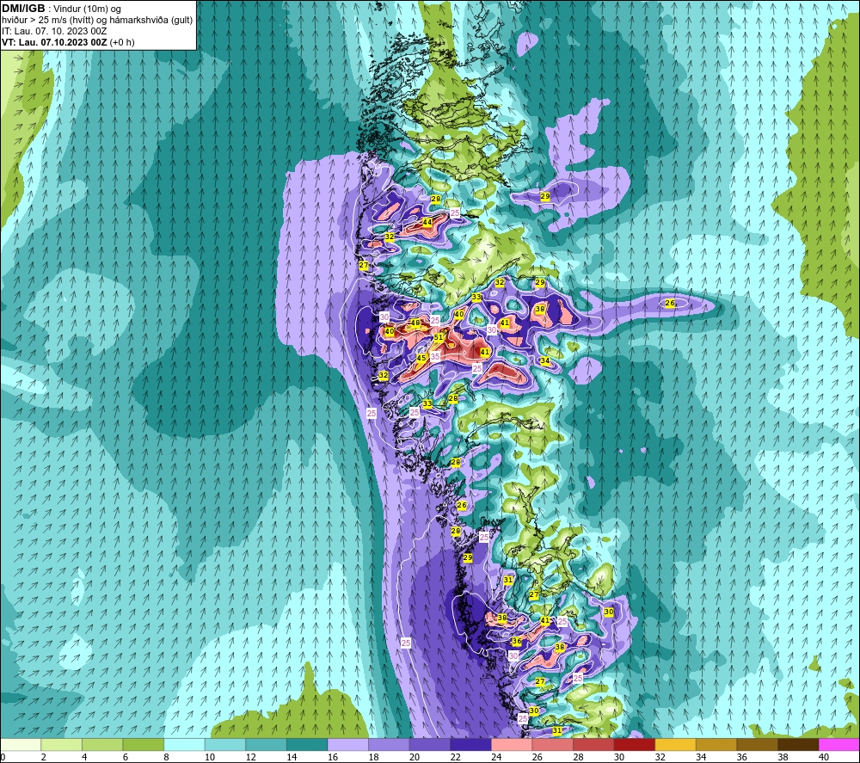Click the color scale tick label 14
This screenshot has height=763, width=860.
tap(292, 758)
